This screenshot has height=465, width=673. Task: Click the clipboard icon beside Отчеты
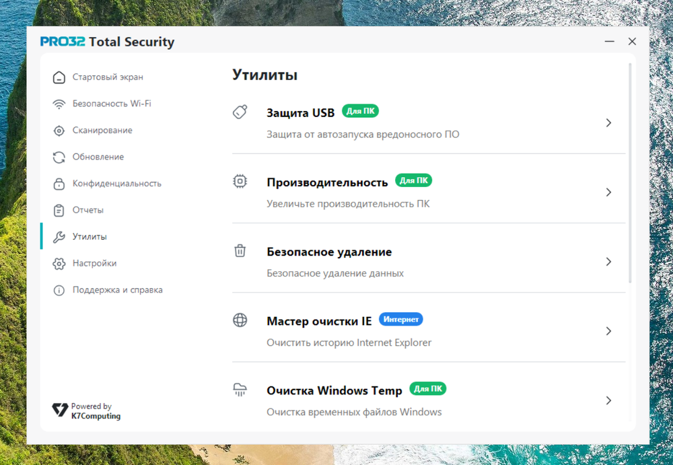click(59, 211)
